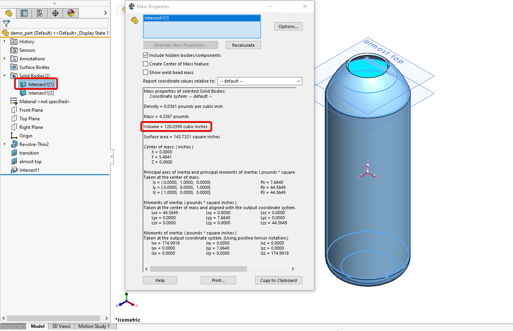Image resolution: width=513 pixels, height=331 pixels.
Task: Click the panel collapse handle beside the feature tree
Action: (x=112, y=157)
